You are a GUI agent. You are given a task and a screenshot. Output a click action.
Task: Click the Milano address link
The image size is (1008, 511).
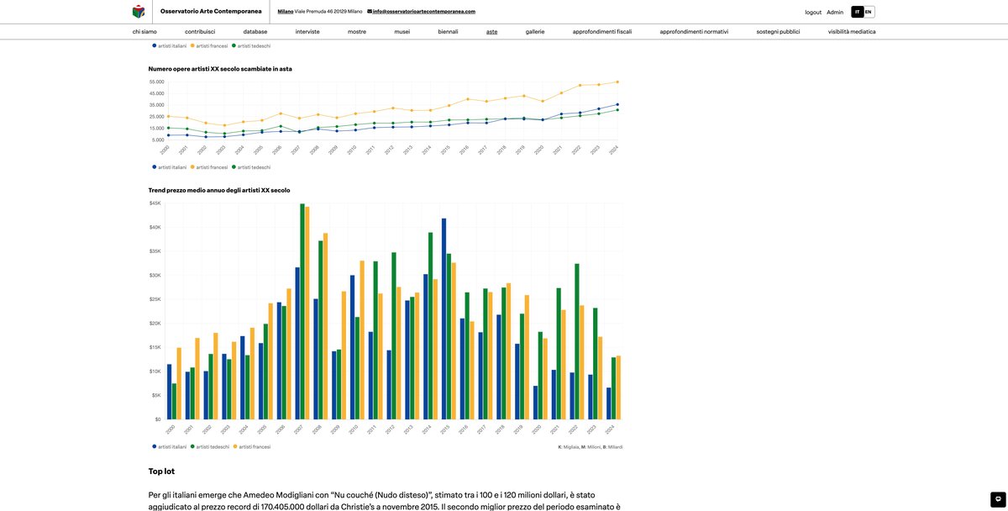point(286,12)
